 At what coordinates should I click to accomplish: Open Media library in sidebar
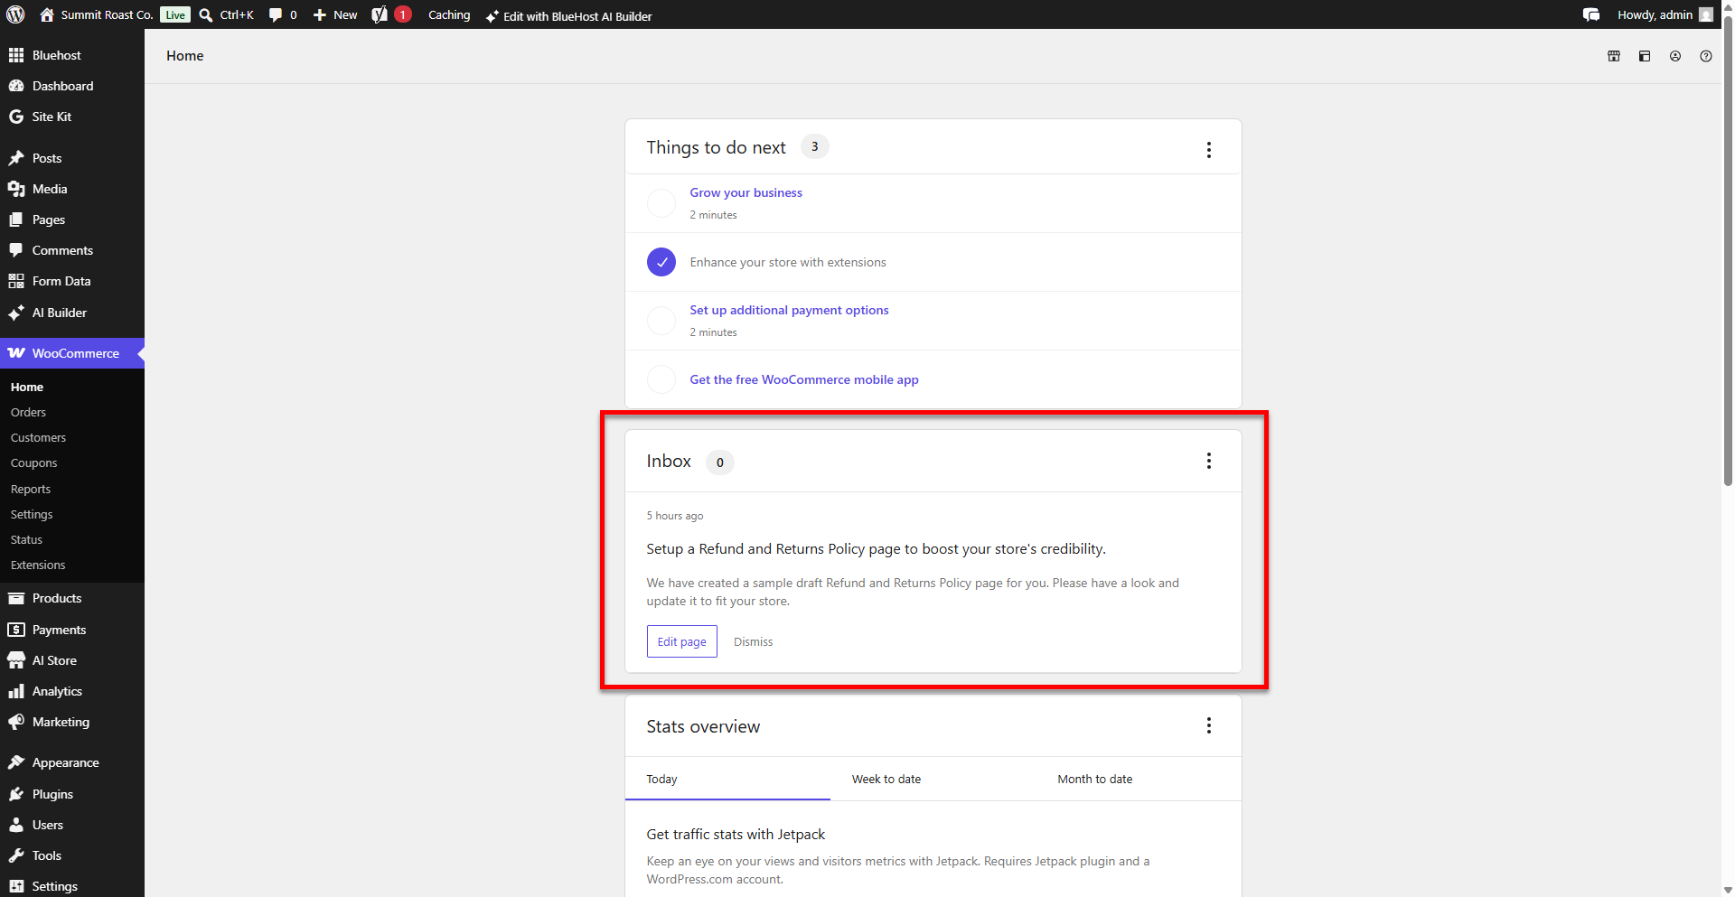[x=72, y=189]
